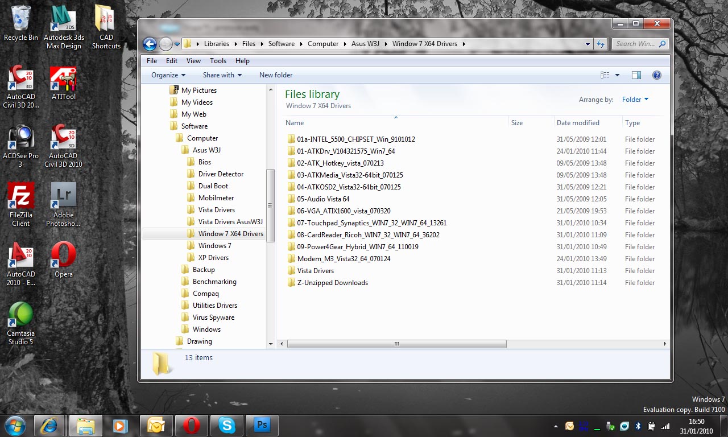Click the power battery tray icon
This screenshot has width=728, height=437.
pyautogui.click(x=651, y=426)
